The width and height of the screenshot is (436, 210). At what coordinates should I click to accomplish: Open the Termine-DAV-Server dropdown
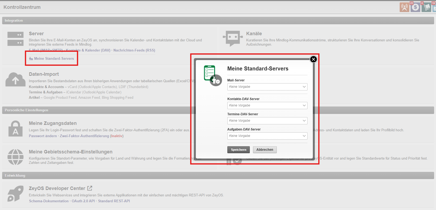coord(267,121)
